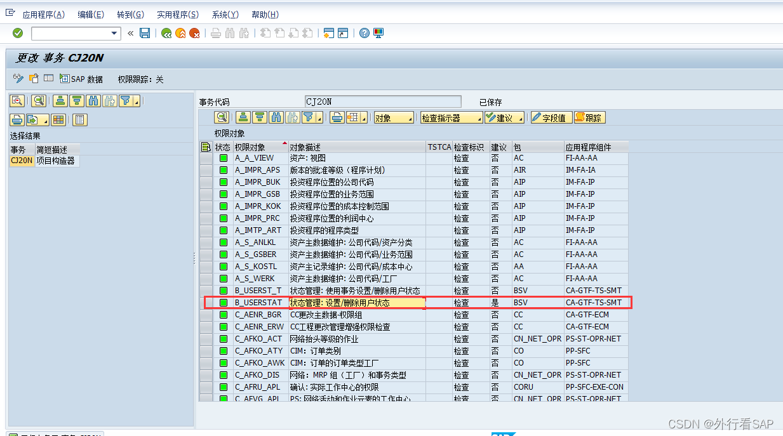Sort descending in the 选择结果 toolbar
This screenshot has height=436, width=783.
coord(77,100)
